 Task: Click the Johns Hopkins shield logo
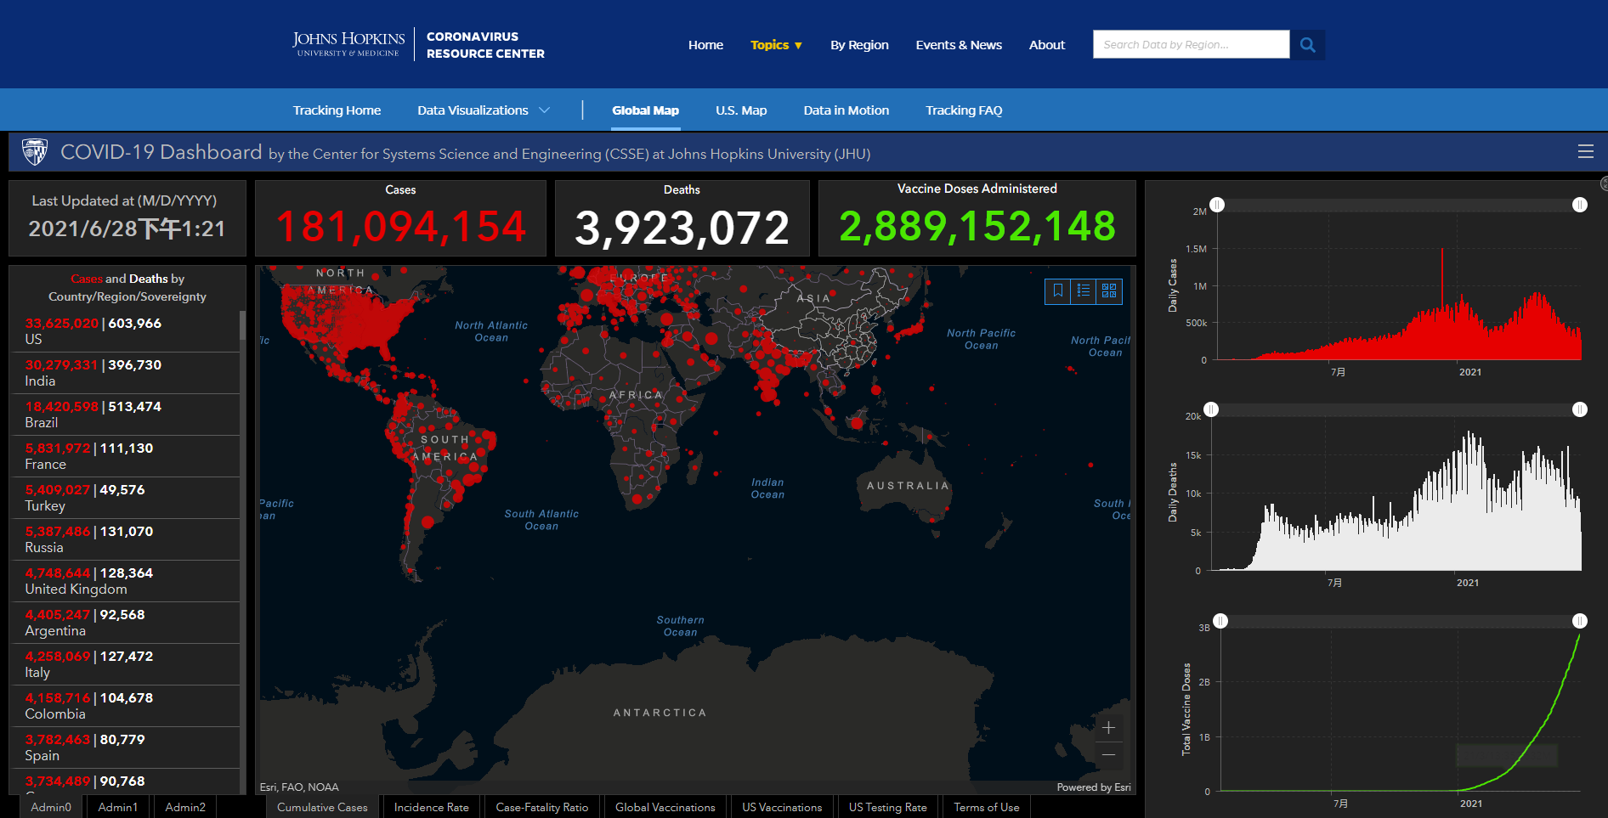coord(35,152)
